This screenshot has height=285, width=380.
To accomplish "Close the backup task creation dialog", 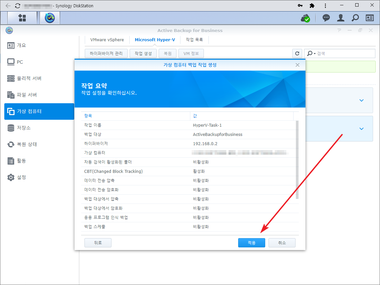I will tap(297, 65).
